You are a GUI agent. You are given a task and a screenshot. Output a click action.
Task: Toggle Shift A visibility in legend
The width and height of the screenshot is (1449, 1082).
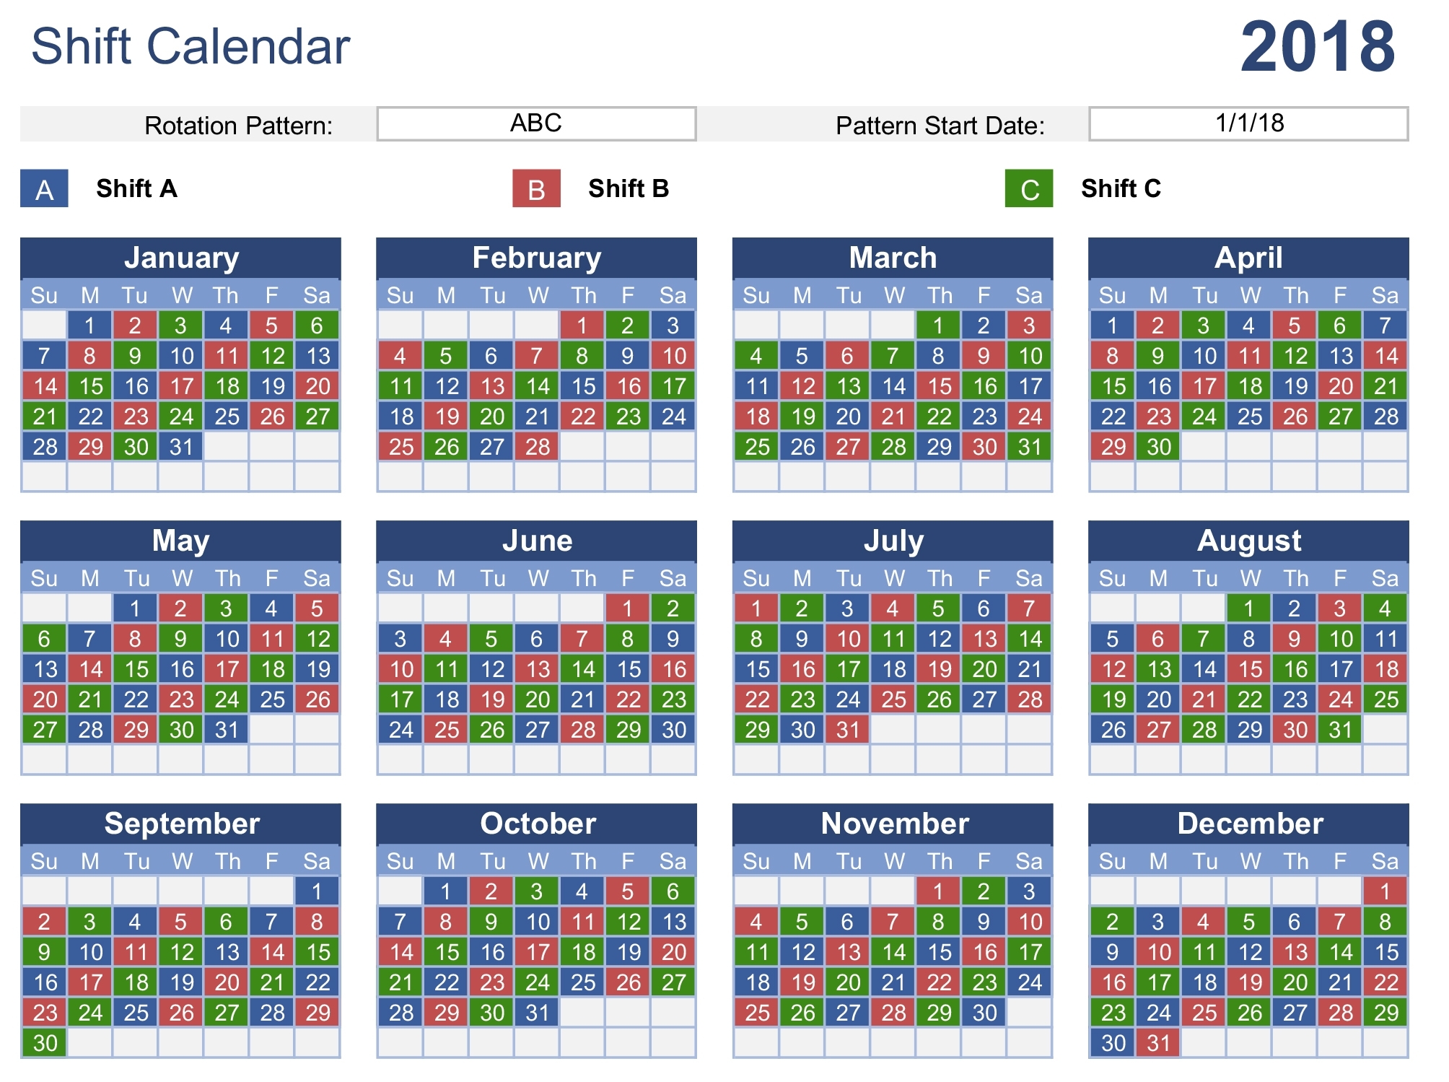(x=30, y=180)
